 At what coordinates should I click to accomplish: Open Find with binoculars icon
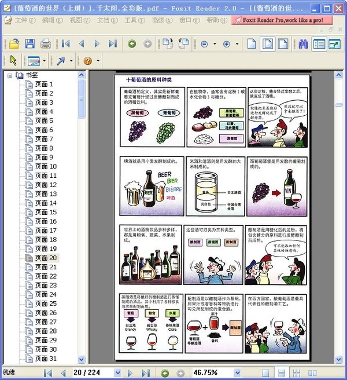point(303,44)
